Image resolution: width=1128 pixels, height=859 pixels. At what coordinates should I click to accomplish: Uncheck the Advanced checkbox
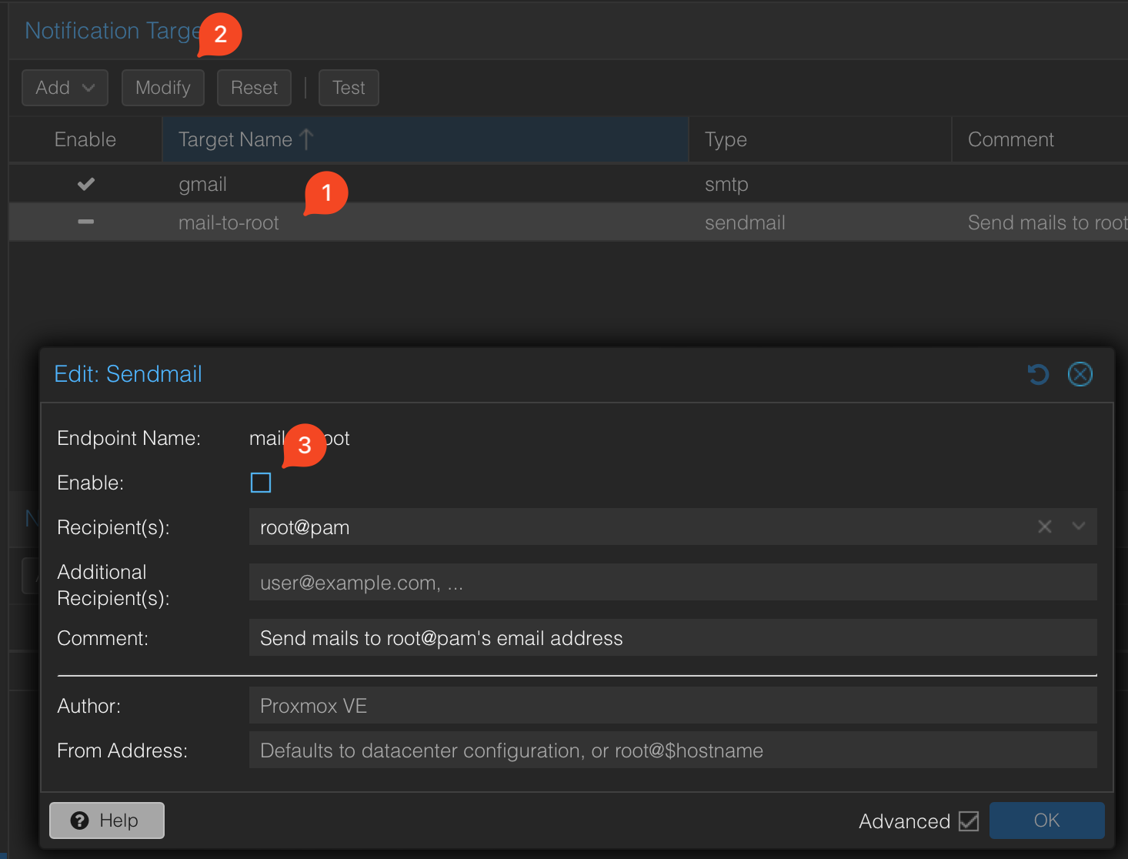(968, 821)
